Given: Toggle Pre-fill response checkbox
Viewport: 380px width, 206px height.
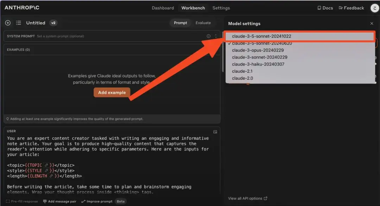Looking at the screenshot, I should tap(22, 201).
